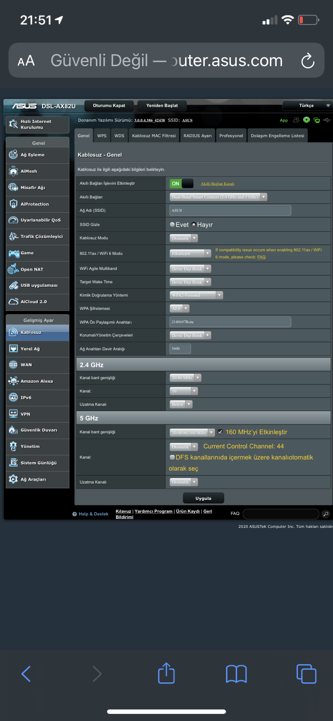Image resolution: width=333 pixels, height=721 pixels.
Task: Open the Sistem Günlüğü log icon
Action: tap(13, 463)
